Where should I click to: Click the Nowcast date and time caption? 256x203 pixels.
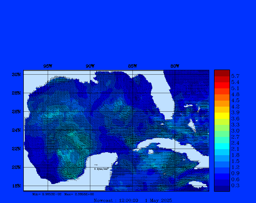[133, 200]
